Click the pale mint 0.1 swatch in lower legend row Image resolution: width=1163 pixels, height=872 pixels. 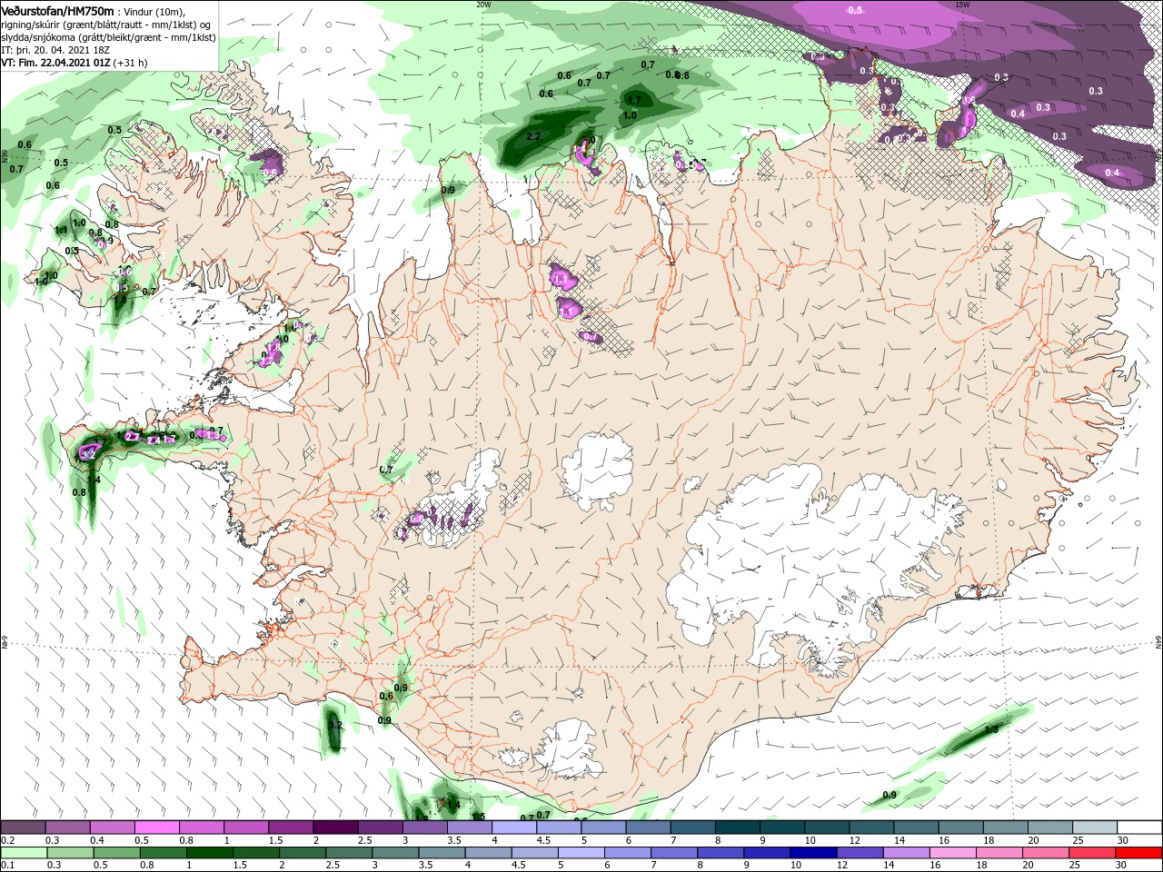(23, 853)
